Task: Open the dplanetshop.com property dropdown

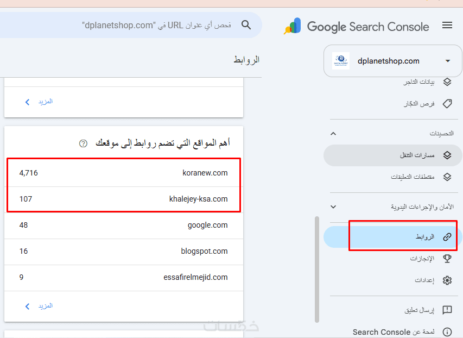Action: (393, 61)
